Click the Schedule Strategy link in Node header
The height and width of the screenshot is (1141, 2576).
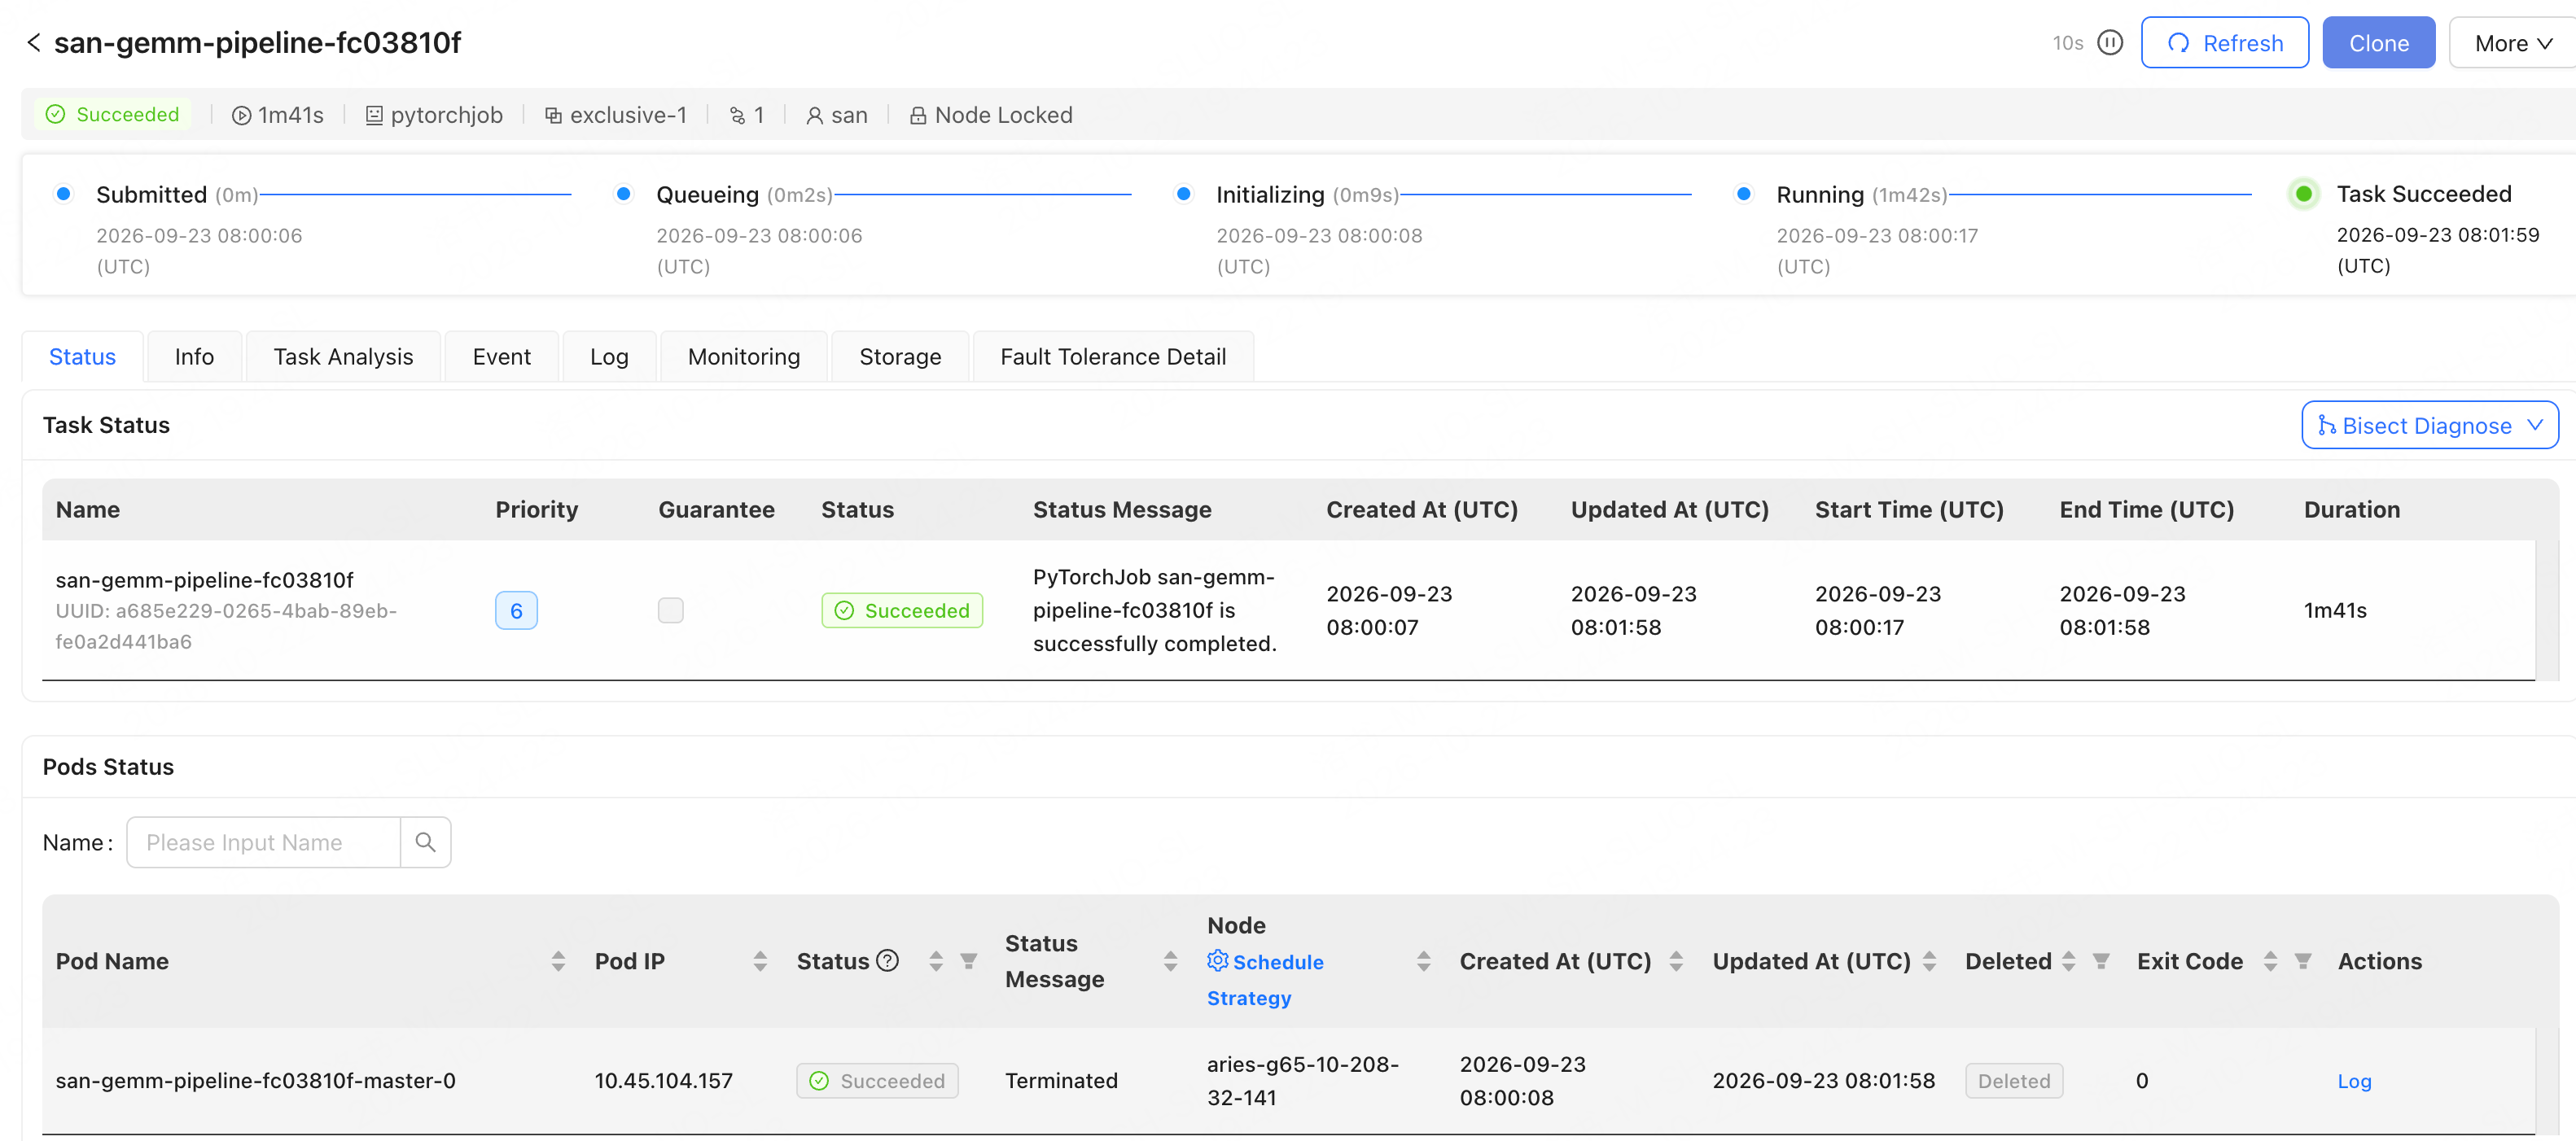(1265, 979)
